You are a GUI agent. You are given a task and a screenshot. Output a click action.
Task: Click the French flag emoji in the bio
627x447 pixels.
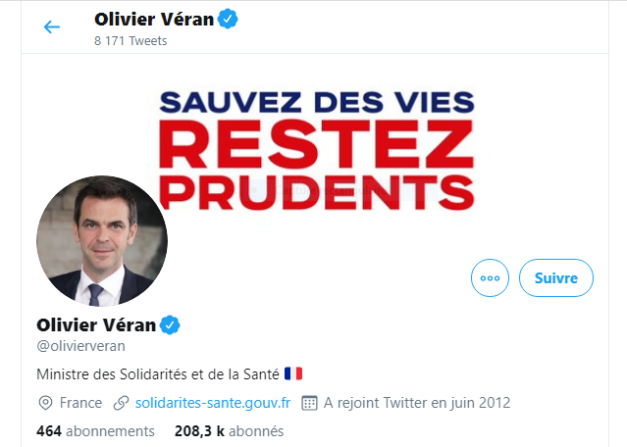click(x=293, y=374)
